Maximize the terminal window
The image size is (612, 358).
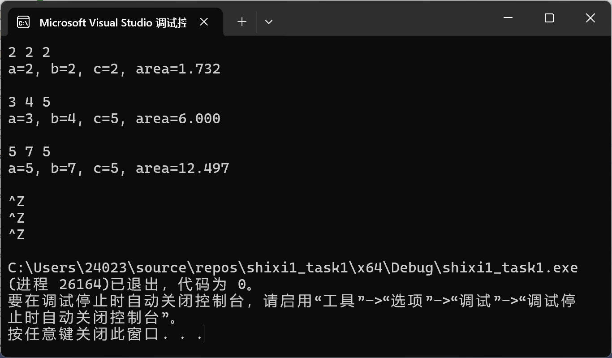[x=549, y=18]
